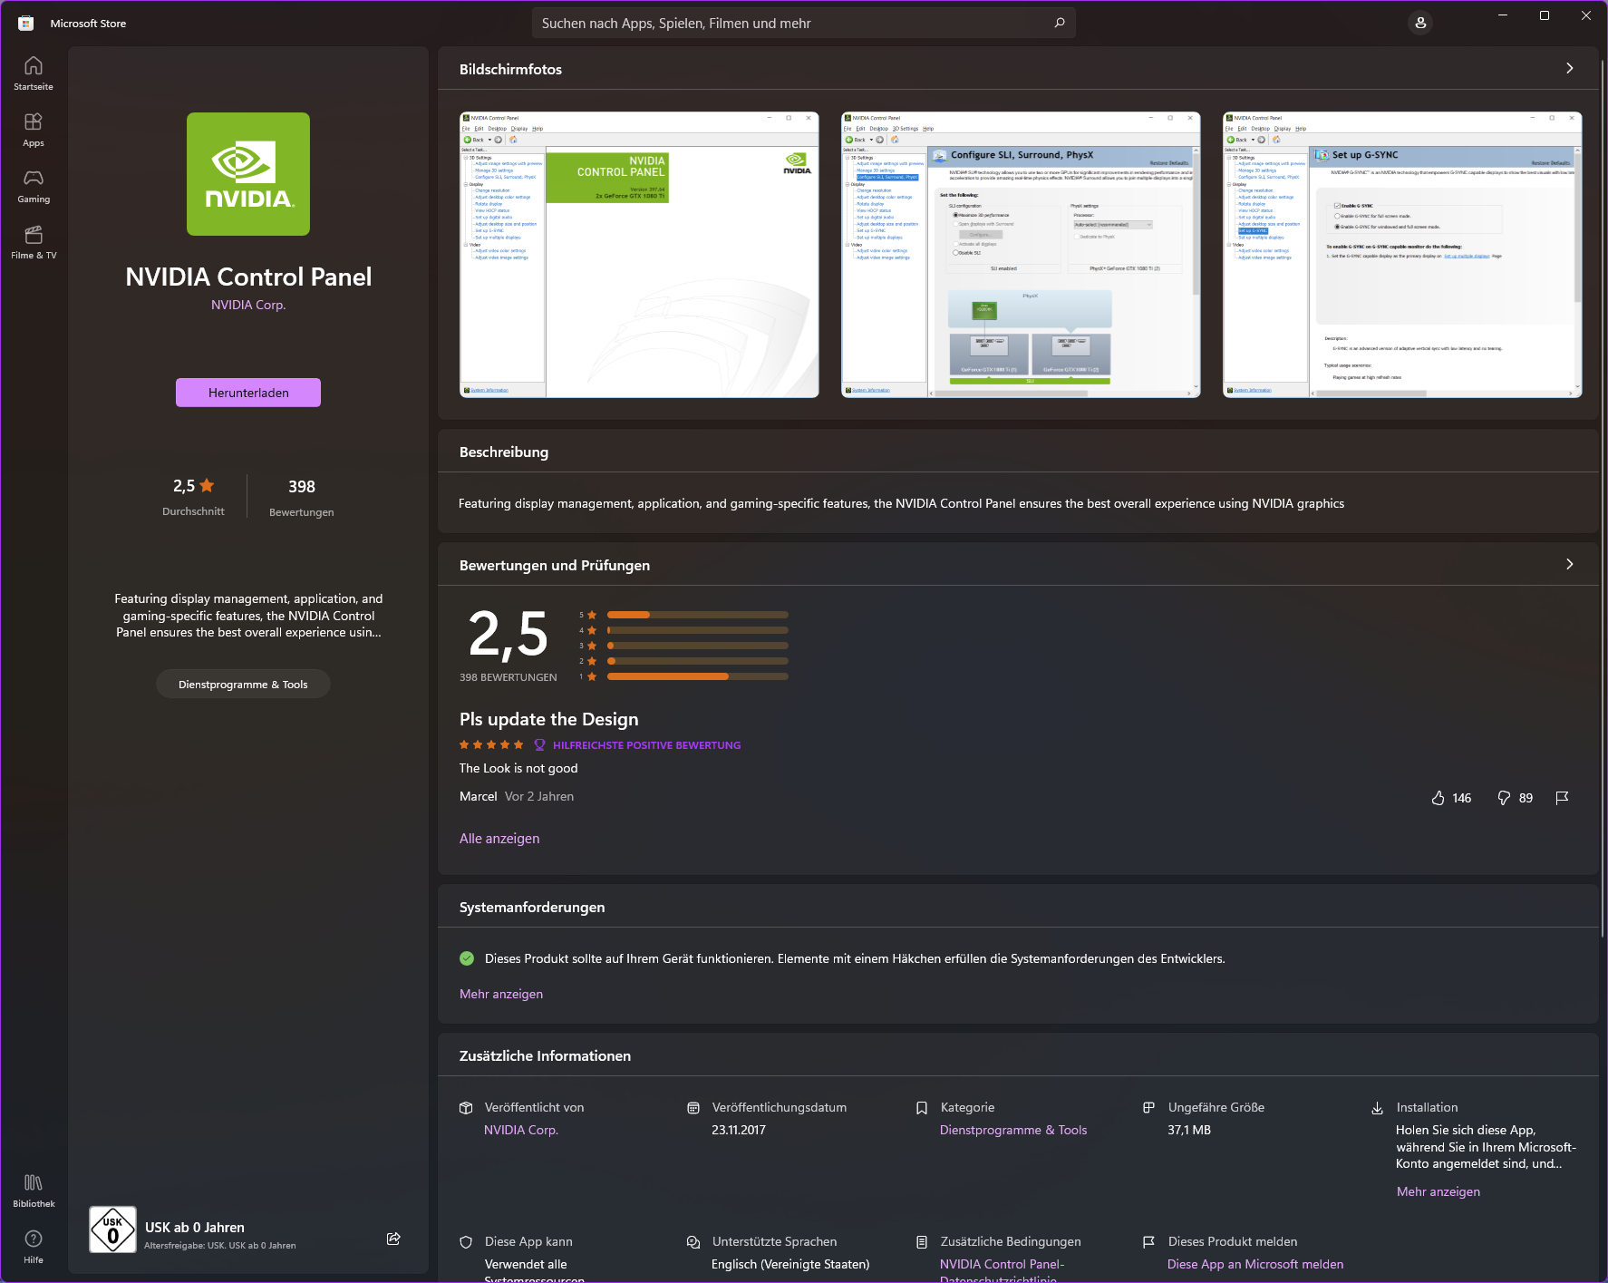Click Englisch (Vereinigte Staaten) language text
Screen dimensions: 1608x1283
click(x=790, y=1264)
